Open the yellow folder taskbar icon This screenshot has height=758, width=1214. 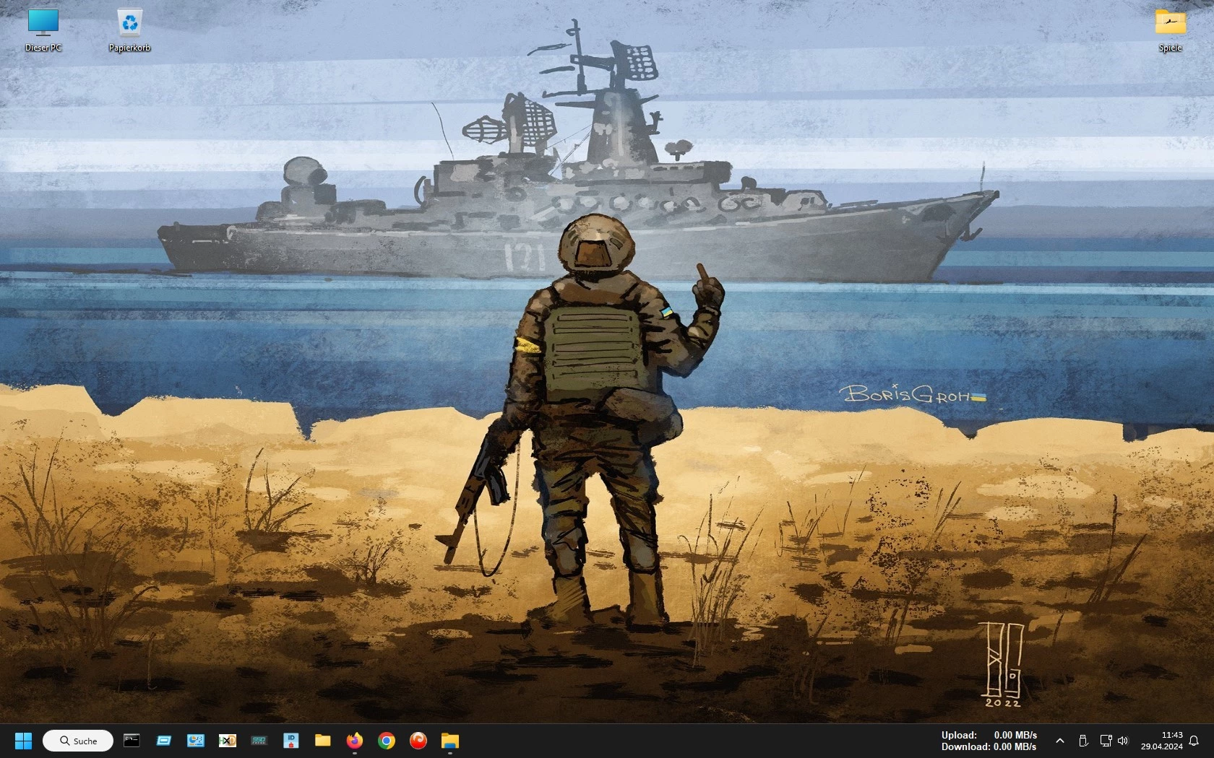(x=323, y=740)
